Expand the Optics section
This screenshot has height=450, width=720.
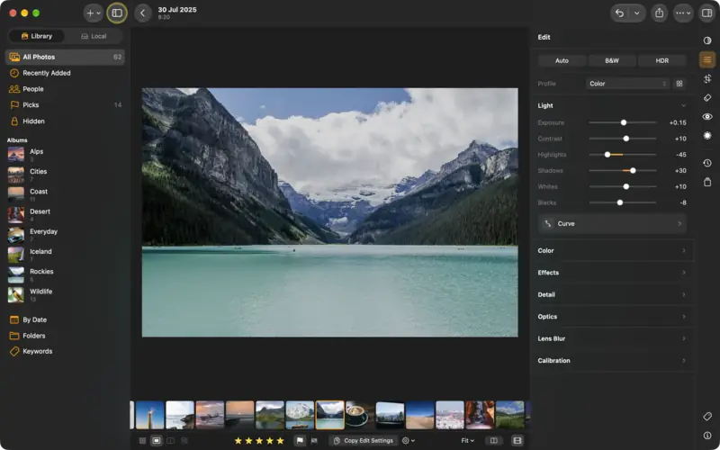point(612,317)
